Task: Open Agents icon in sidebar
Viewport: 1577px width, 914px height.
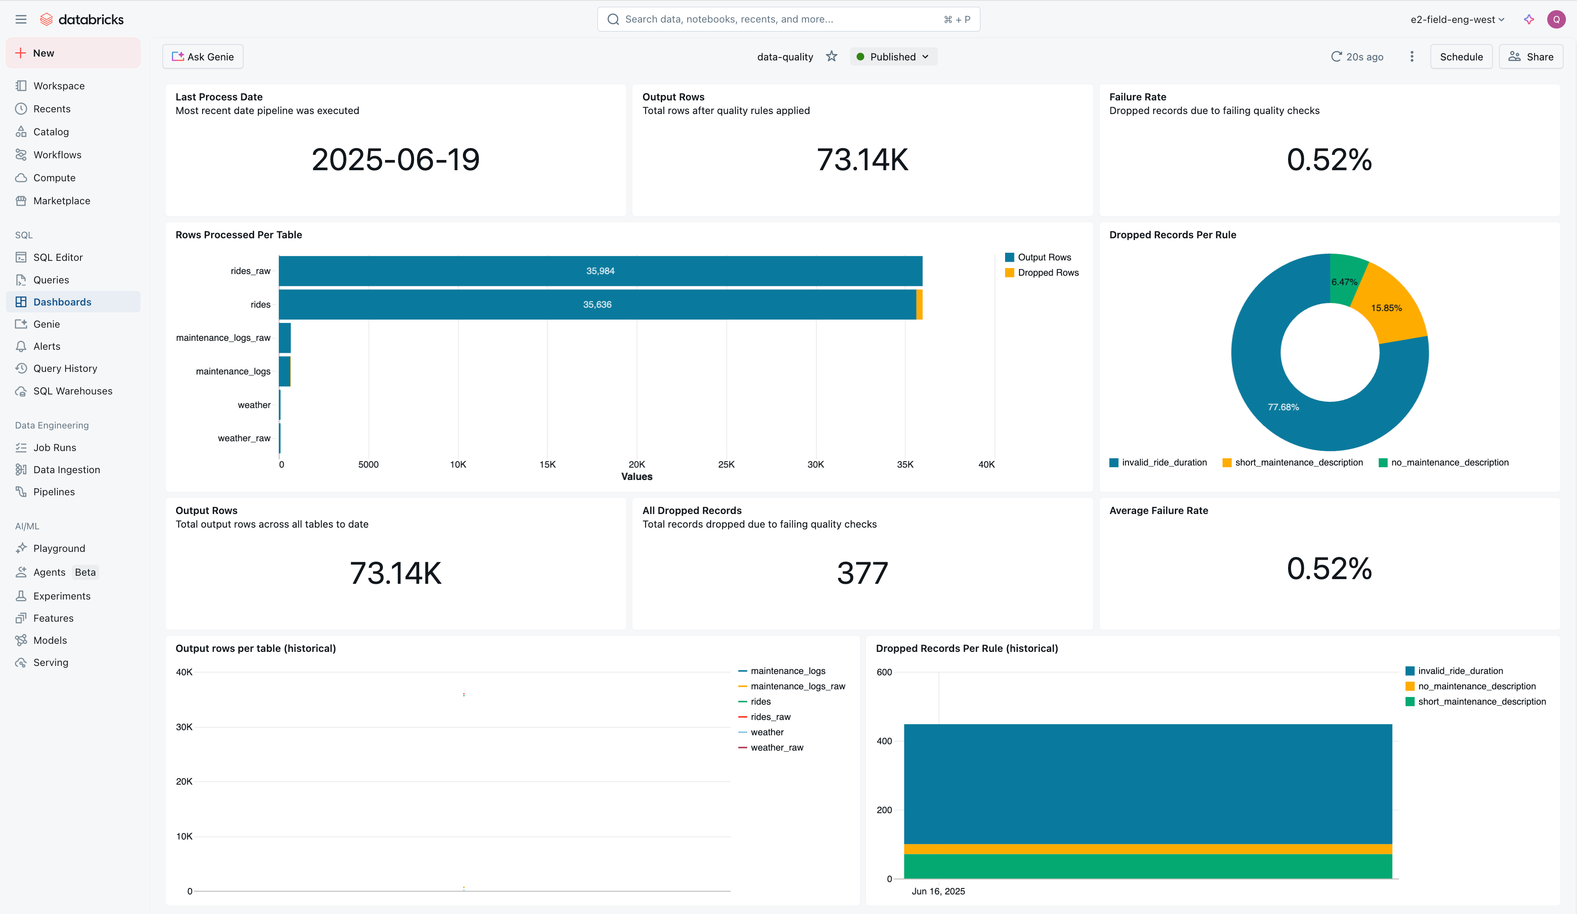Action: (x=21, y=572)
